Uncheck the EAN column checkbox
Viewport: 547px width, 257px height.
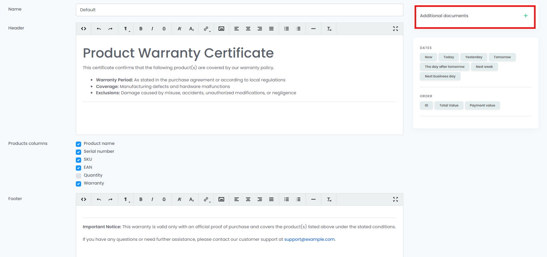pos(78,168)
